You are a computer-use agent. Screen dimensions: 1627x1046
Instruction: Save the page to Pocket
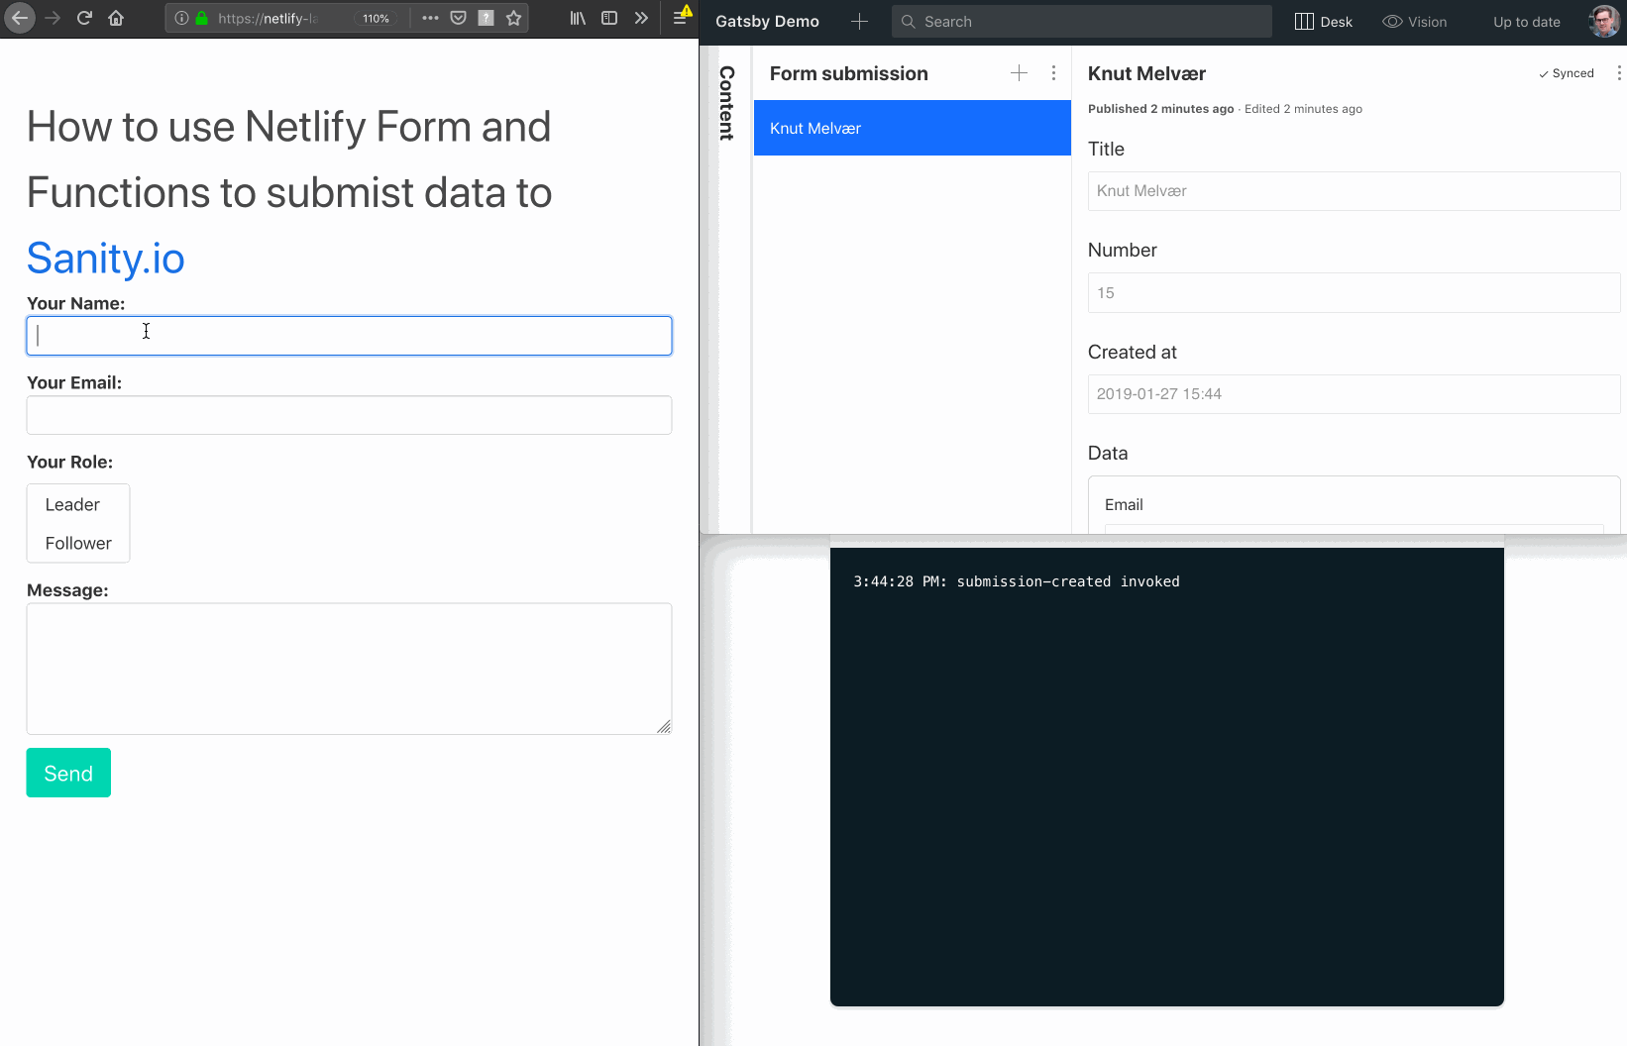(x=458, y=18)
